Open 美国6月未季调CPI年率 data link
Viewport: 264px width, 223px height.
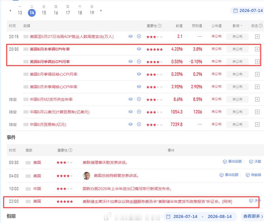[50, 49]
